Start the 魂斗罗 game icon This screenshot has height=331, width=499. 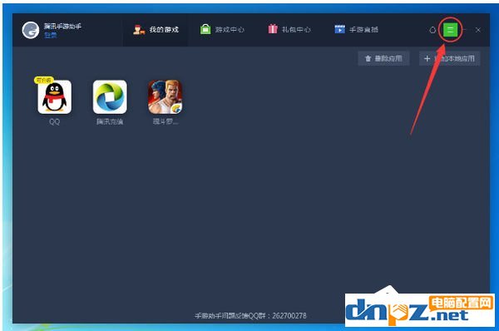click(166, 96)
